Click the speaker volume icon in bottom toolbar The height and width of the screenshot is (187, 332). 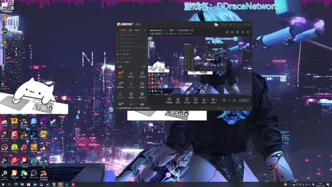[x=213, y=100]
